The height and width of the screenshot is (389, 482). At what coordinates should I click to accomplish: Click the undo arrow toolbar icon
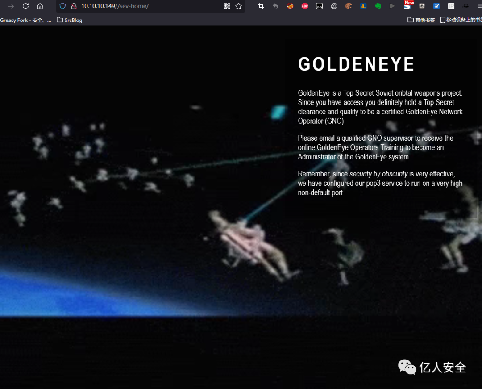[x=275, y=6]
